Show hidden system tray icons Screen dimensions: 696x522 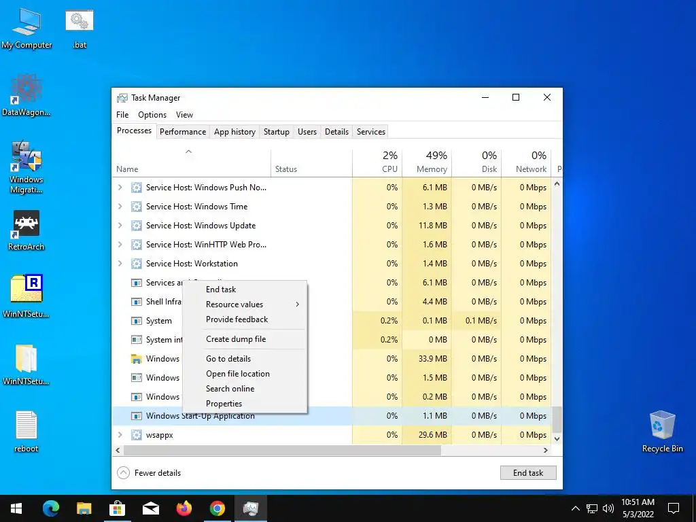(x=575, y=508)
